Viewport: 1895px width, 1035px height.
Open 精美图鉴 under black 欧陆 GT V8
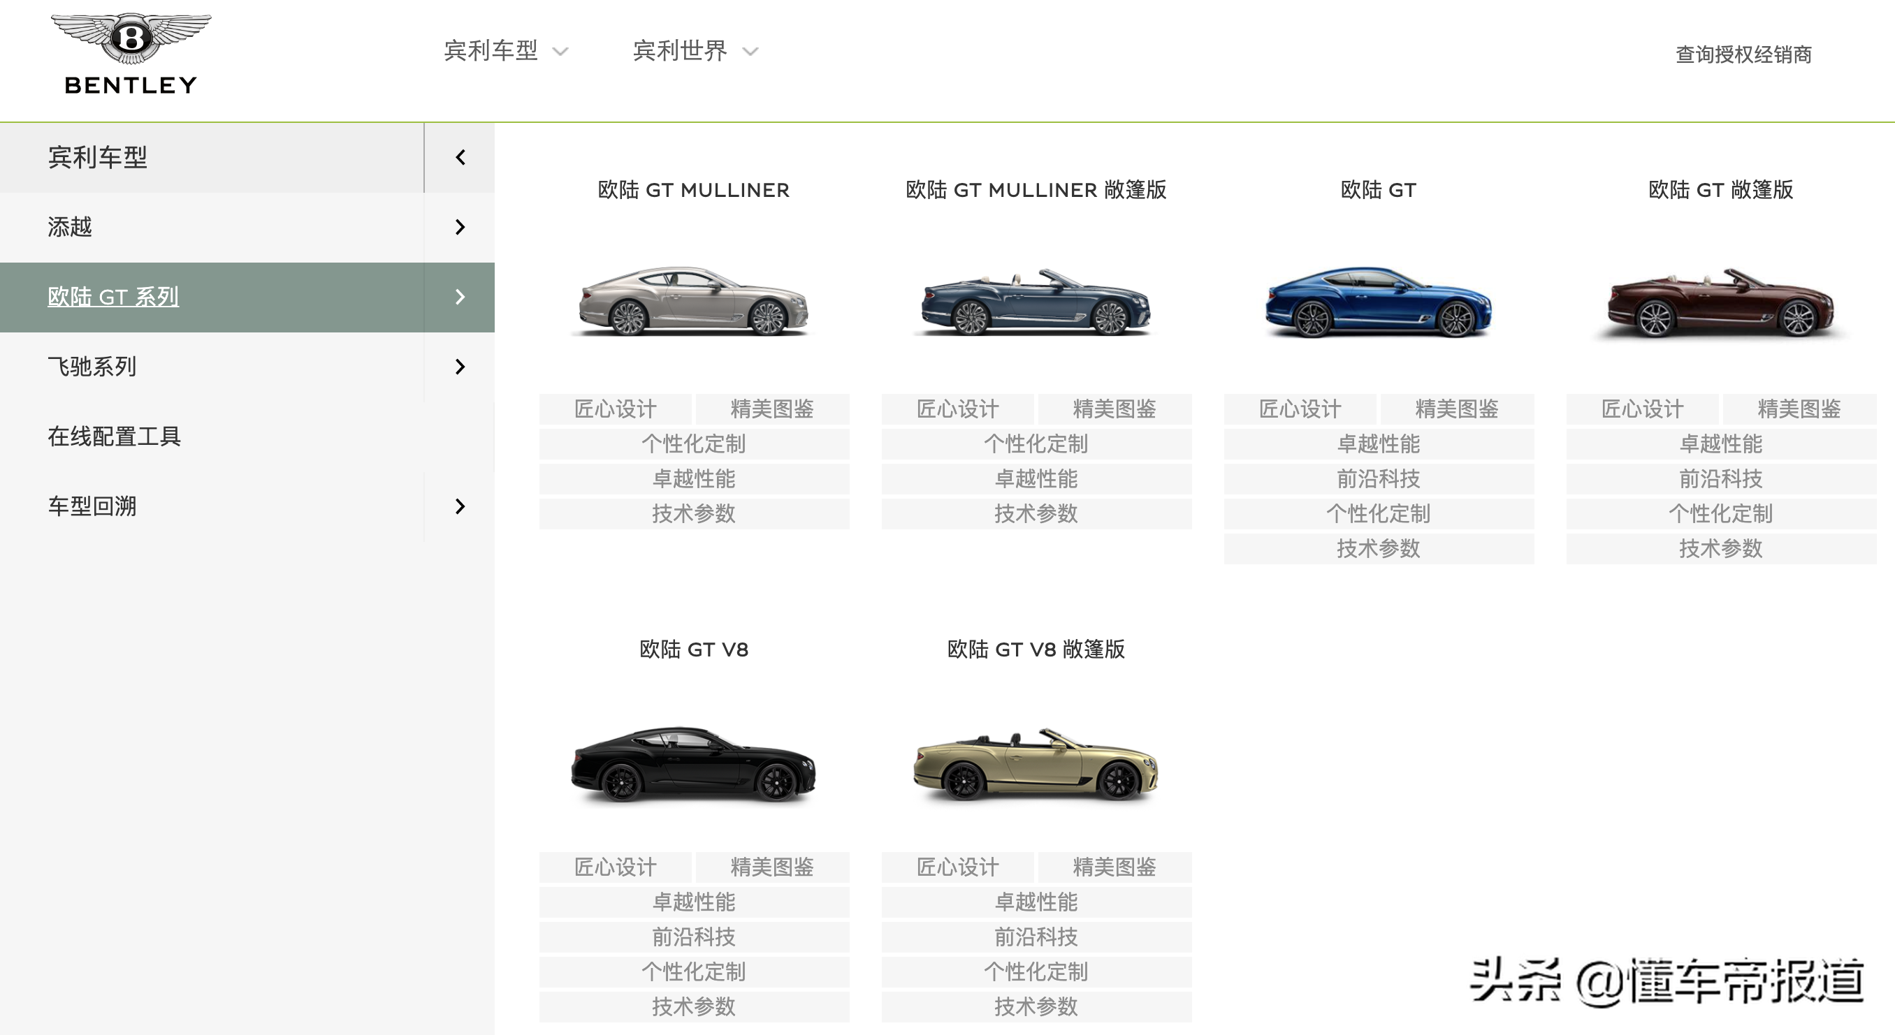(x=772, y=867)
